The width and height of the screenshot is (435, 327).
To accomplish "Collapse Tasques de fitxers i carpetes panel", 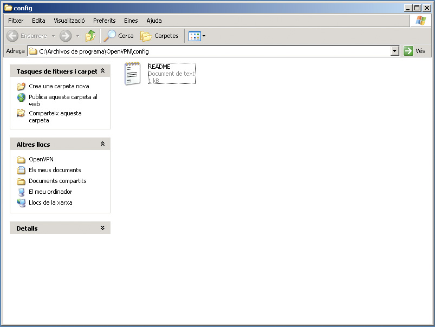I will [x=102, y=71].
